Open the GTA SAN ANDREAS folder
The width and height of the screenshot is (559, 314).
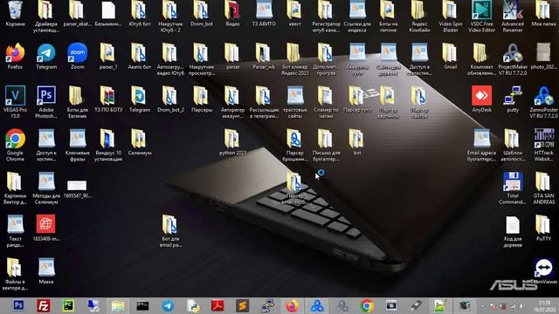(x=543, y=182)
